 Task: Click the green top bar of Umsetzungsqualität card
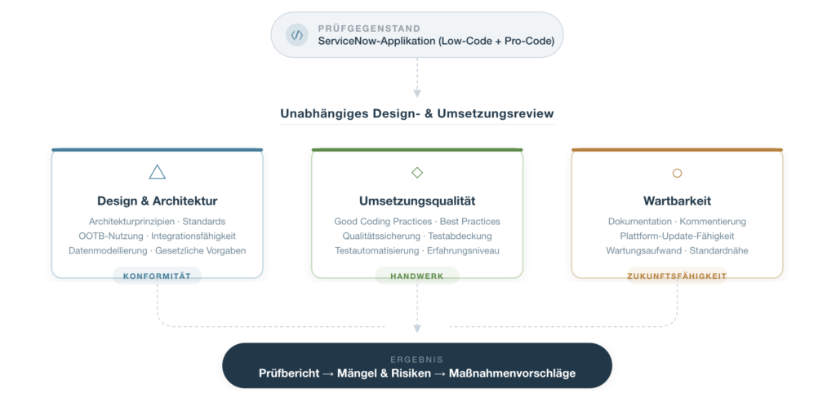coord(417,150)
